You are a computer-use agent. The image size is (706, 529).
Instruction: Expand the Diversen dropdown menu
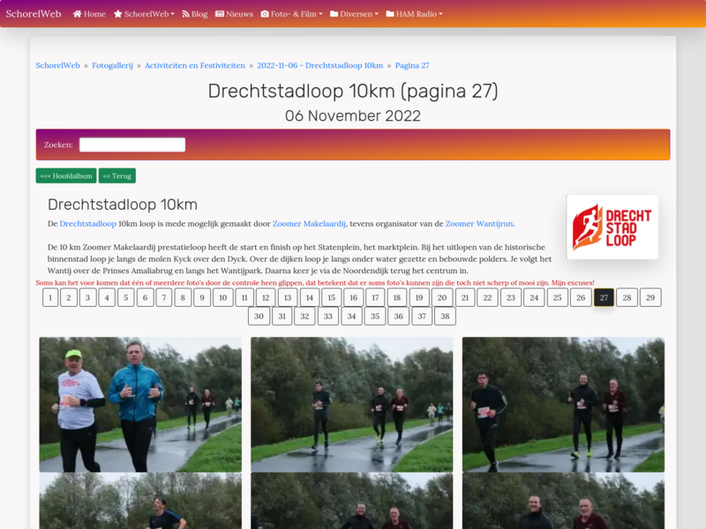click(x=355, y=14)
